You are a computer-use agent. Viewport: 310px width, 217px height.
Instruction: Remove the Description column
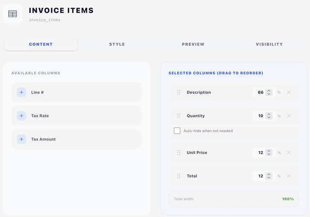coord(289,92)
